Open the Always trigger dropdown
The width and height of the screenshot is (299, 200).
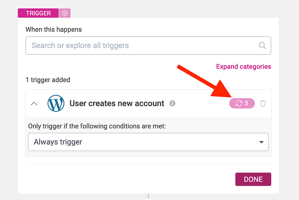coord(148,142)
